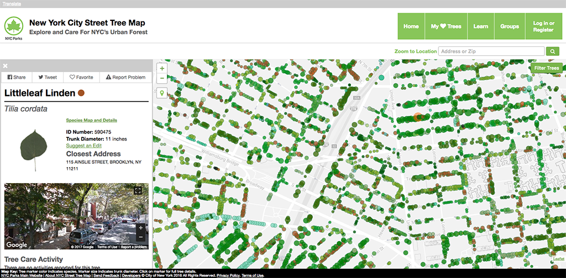Click the map locate-me pin icon
The width and height of the screenshot is (566, 278).
tap(162, 94)
